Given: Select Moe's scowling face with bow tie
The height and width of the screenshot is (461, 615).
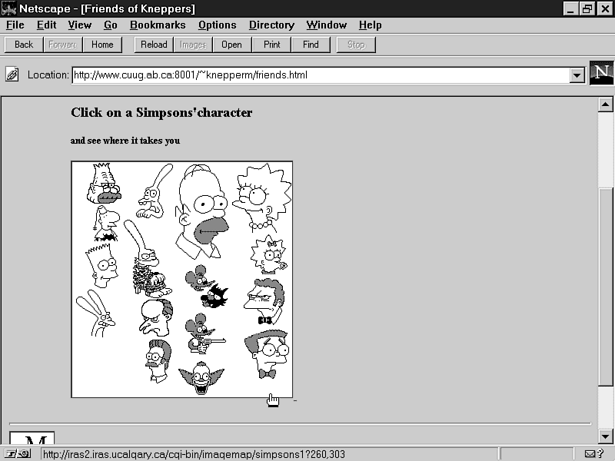Looking at the screenshot, I should click(x=264, y=302).
